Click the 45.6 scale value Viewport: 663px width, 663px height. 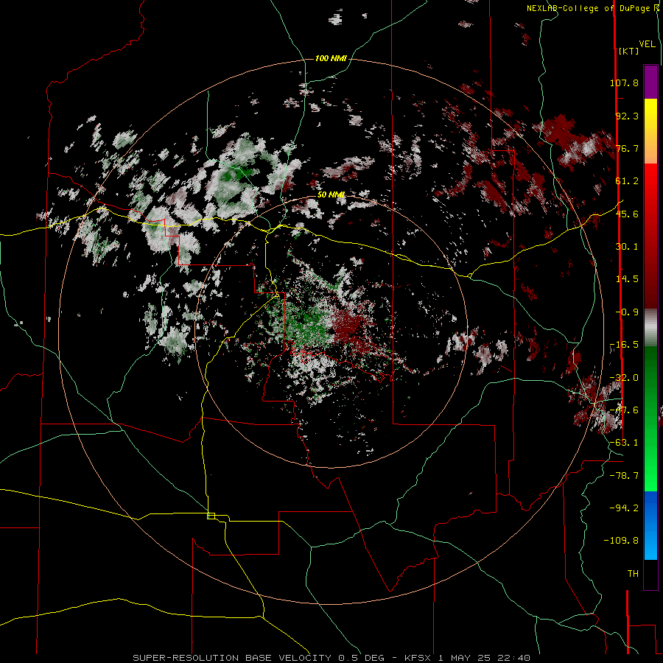(x=627, y=214)
